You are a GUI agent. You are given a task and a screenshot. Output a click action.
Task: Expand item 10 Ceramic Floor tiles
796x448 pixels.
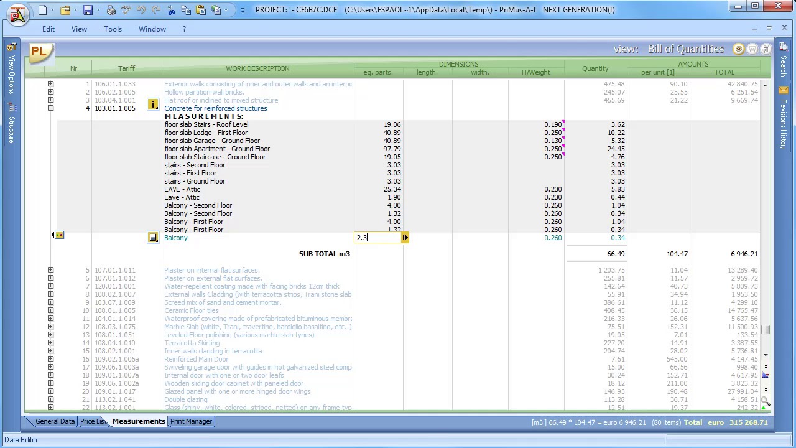point(51,310)
